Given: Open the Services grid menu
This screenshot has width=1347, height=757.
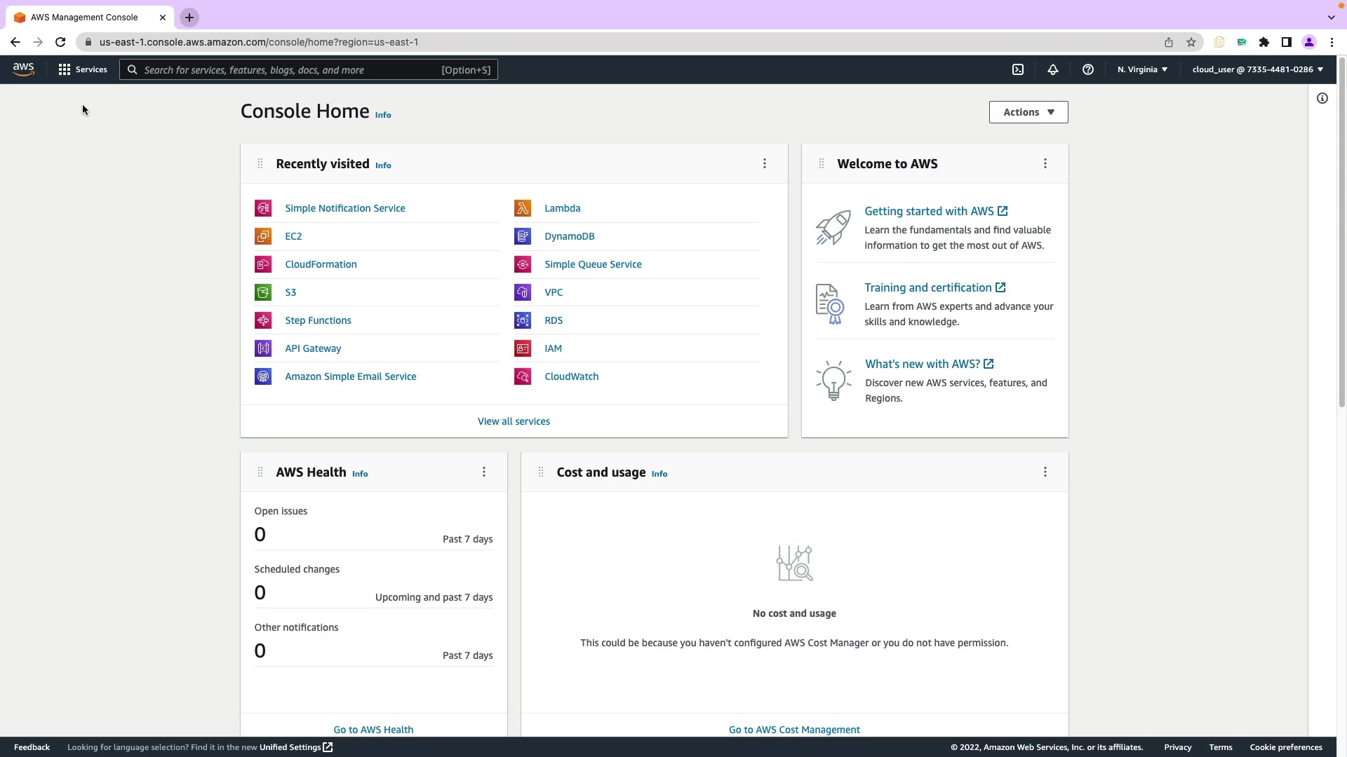Looking at the screenshot, I should [x=83, y=69].
